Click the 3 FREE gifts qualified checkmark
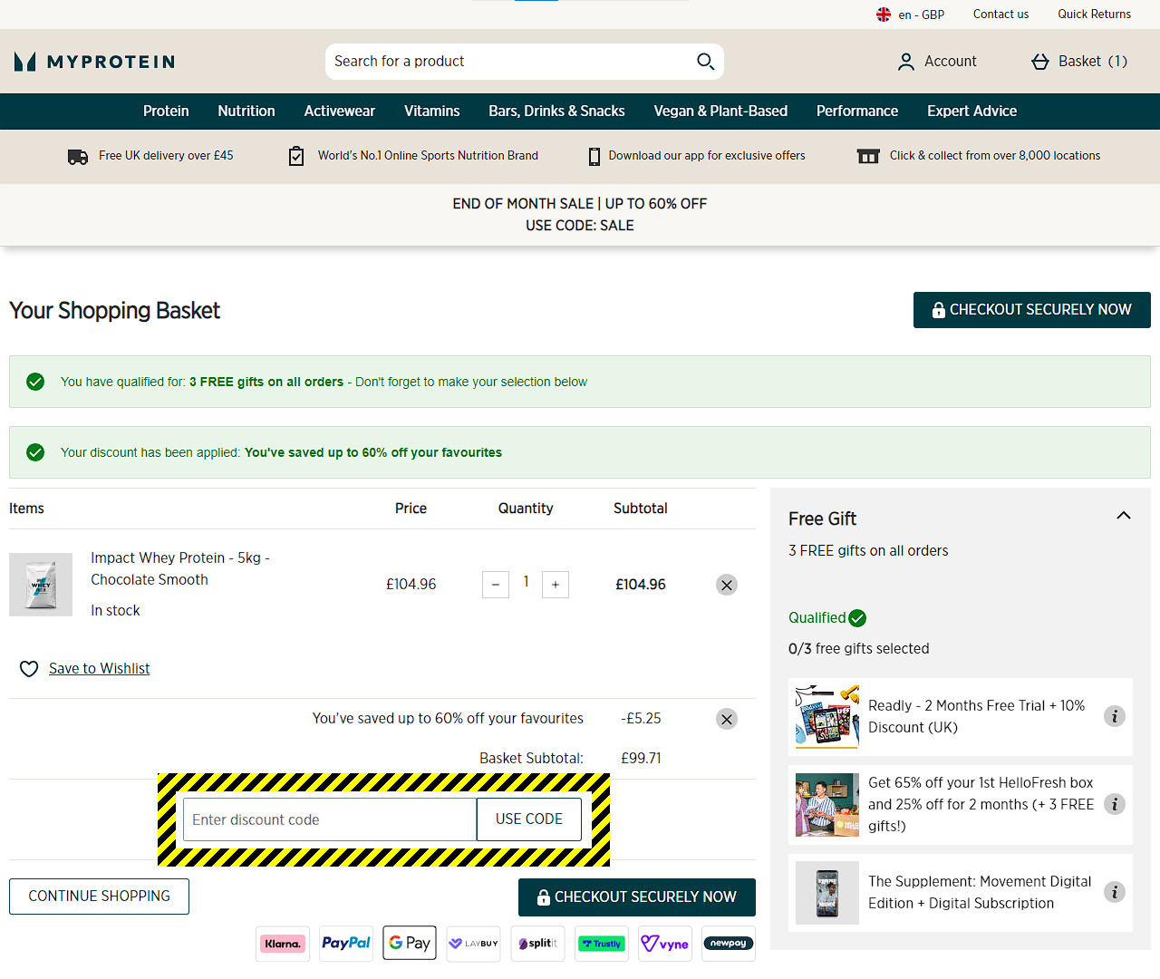This screenshot has height=979, width=1160. click(x=35, y=382)
